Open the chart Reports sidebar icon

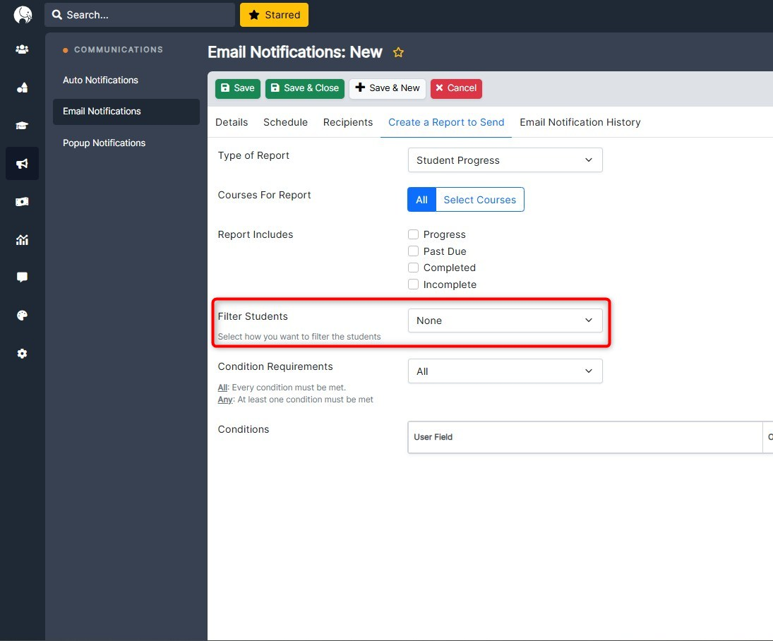point(22,239)
